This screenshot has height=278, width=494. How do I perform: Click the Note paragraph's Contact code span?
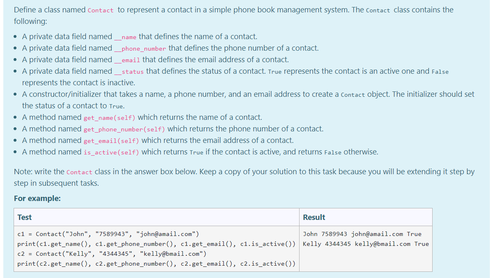coord(79,172)
